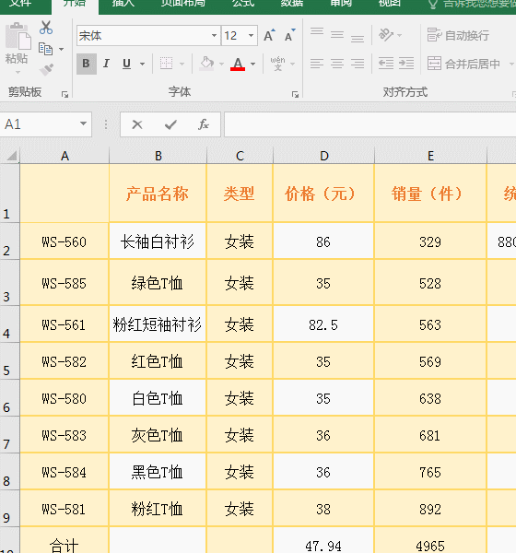Open the borders dropdown arrow
The width and height of the screenshot is (516, 553).
pyautogui.click(x=182, y=64)
